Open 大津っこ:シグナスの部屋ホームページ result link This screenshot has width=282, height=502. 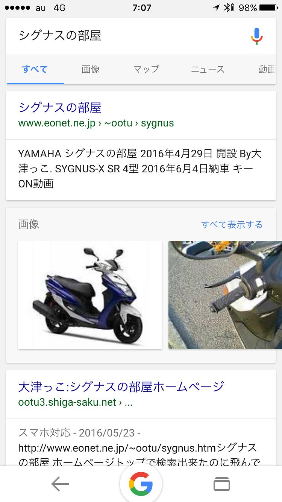coord(121,386)
